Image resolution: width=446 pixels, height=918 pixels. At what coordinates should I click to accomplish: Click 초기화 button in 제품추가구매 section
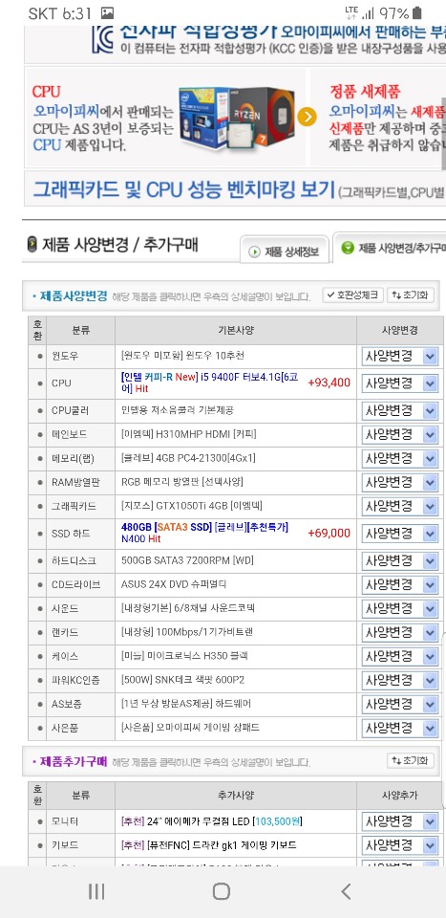(x=411, y=760)
